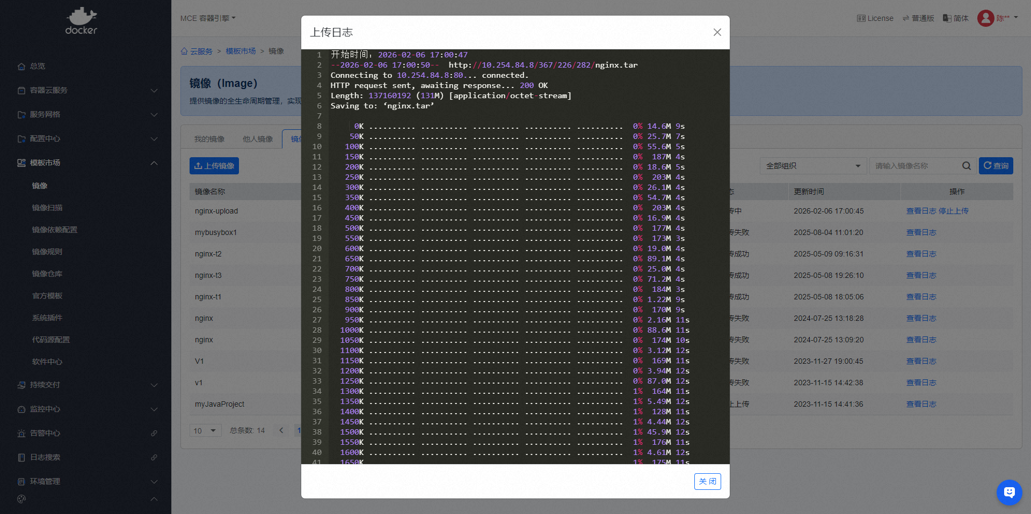Click the link icon beside 告警中心
Image resolution: width=1031 pixels, height=514 pixels.
click(154, 433)
